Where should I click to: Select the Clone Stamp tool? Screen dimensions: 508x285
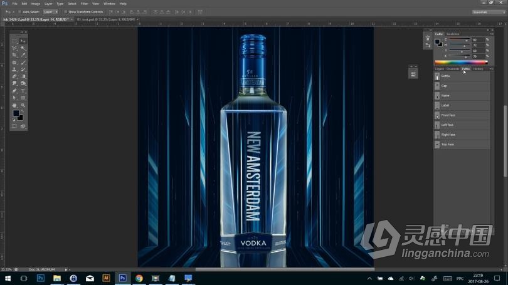(14, 70)
